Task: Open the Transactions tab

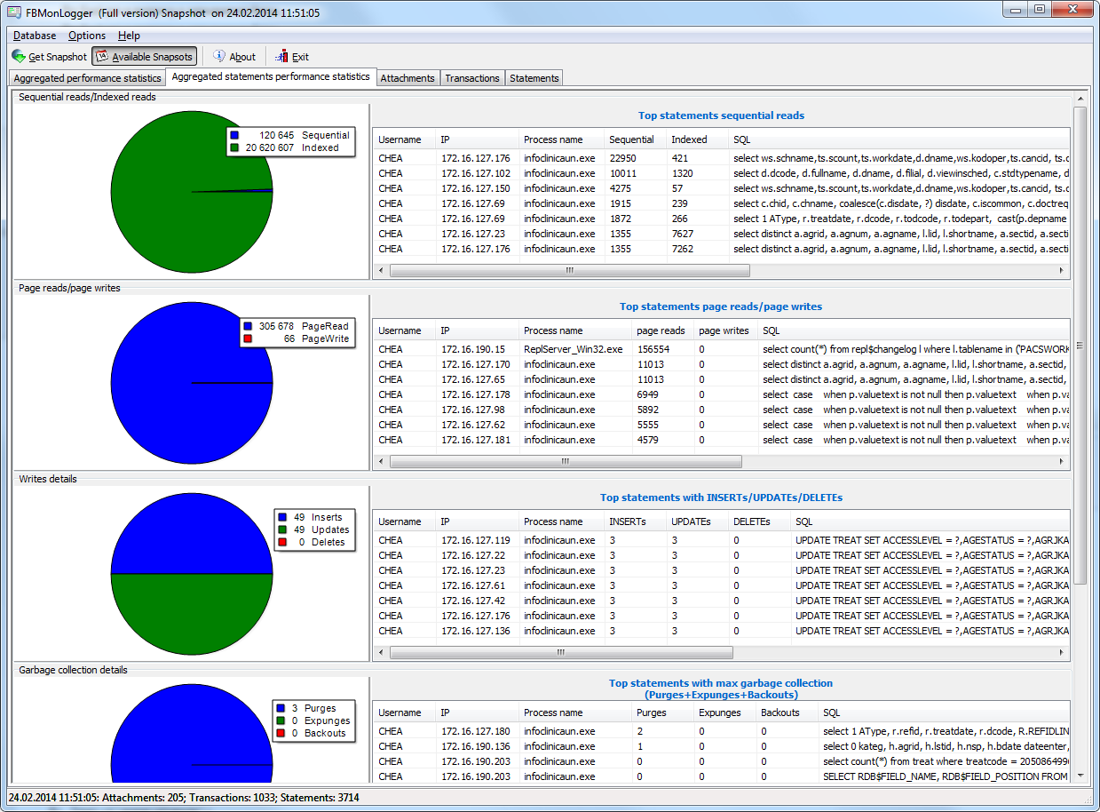Action: pos(472,78)
